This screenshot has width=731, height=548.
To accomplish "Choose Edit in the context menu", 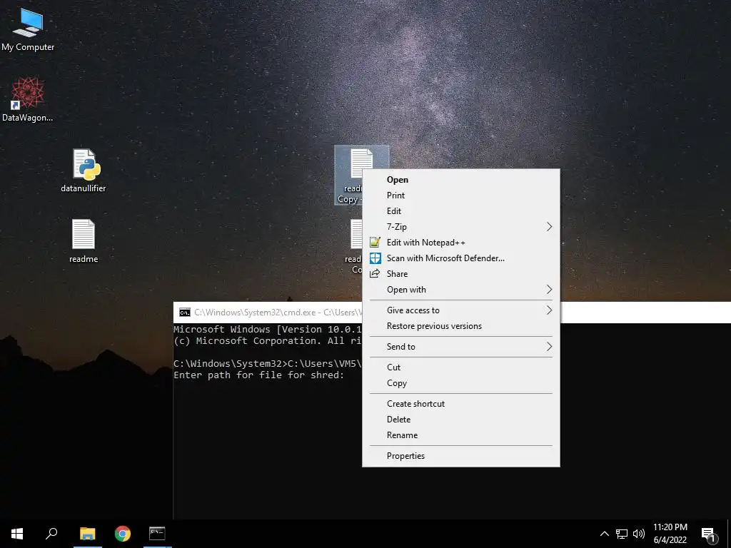I will point(461,211).
